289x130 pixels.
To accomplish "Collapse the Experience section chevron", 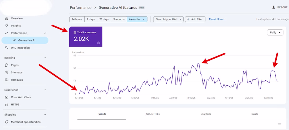I will (x=45, y=90).
